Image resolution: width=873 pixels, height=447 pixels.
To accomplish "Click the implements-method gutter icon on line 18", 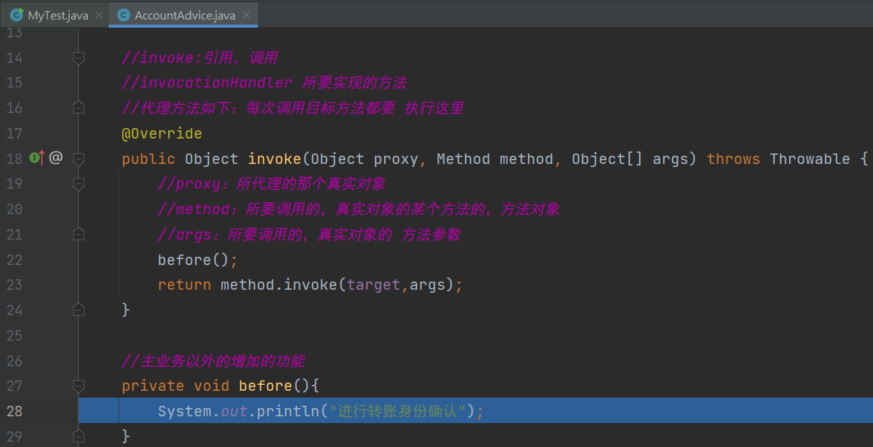I will [36, 158].
